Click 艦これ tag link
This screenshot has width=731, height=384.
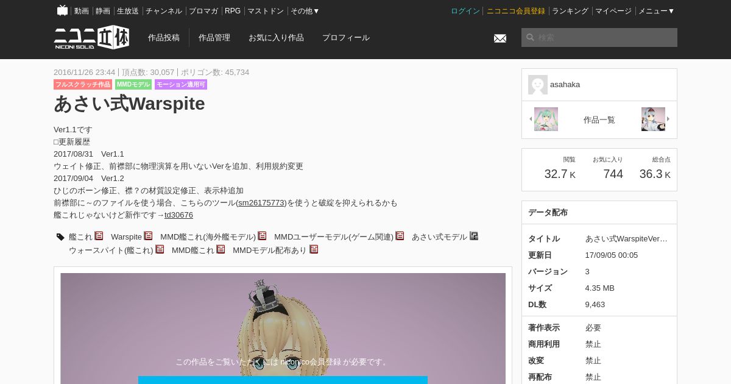80,236
